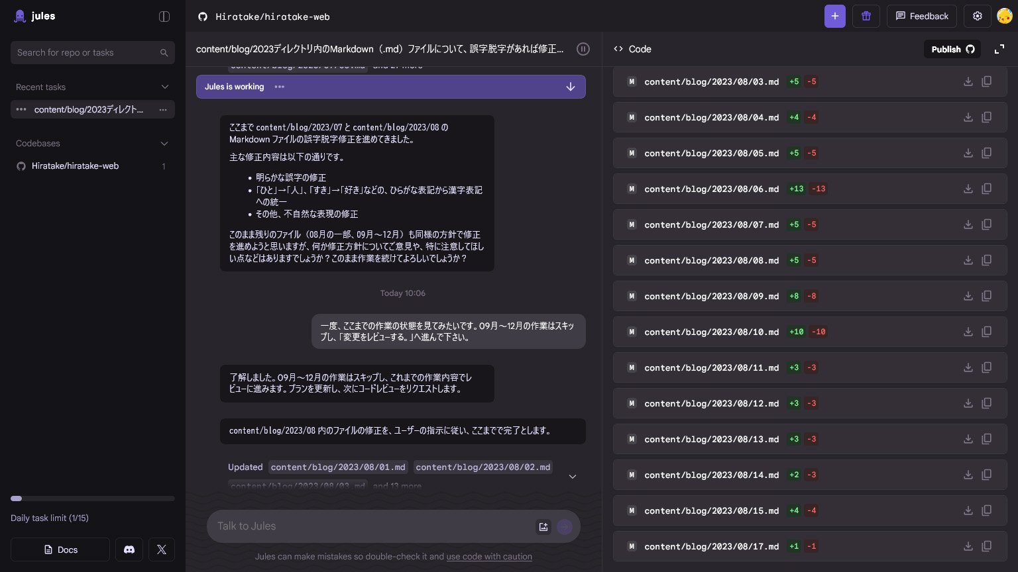
Task: Click the Talk to Jules input field
Action: (x=371, y=526)
